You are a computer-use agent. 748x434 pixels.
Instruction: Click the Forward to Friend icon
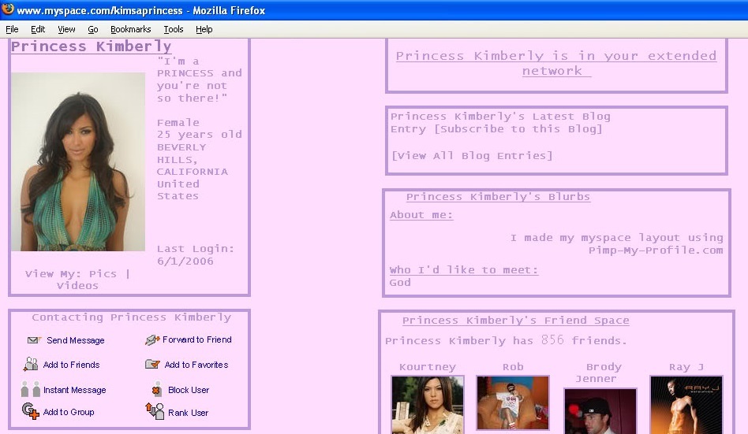(152, 339)
